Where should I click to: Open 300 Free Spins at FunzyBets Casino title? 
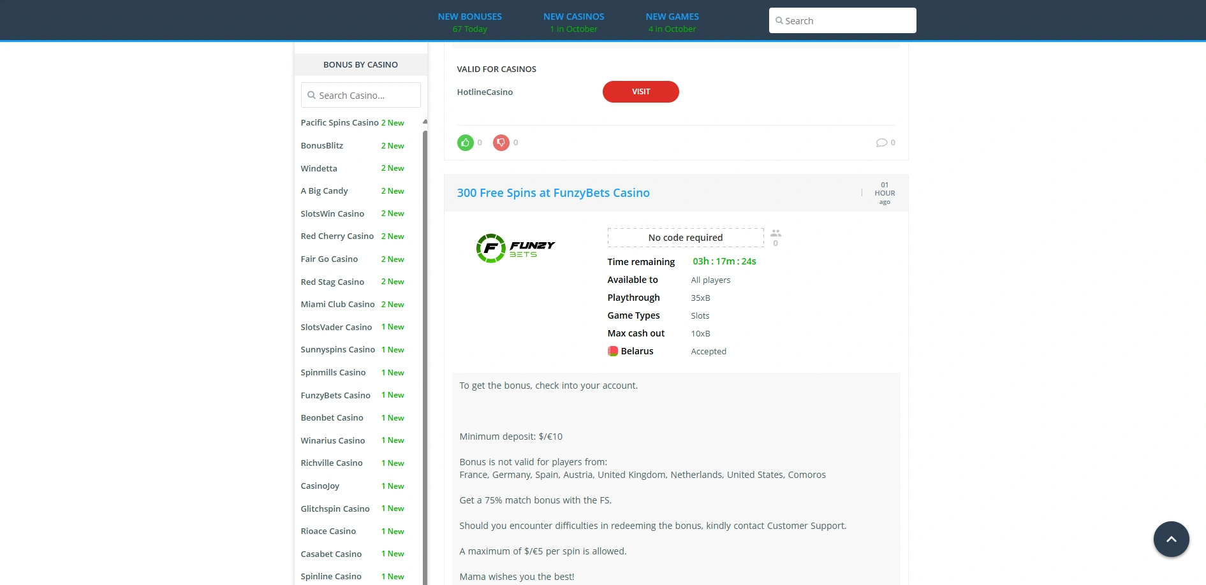coord(553,192)
